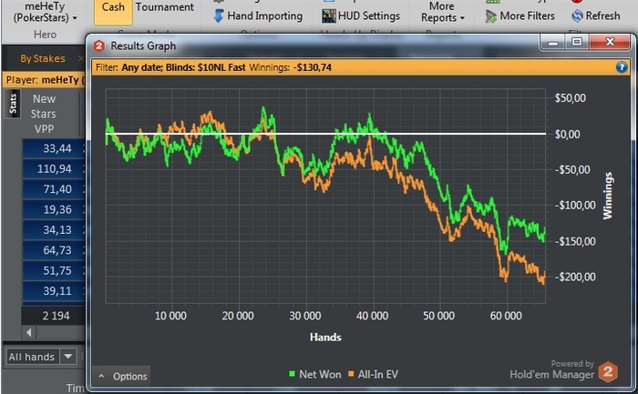Select the 19,36 VPP cell
This screenshot has height=394, width=638.
[x=53, y=209]
